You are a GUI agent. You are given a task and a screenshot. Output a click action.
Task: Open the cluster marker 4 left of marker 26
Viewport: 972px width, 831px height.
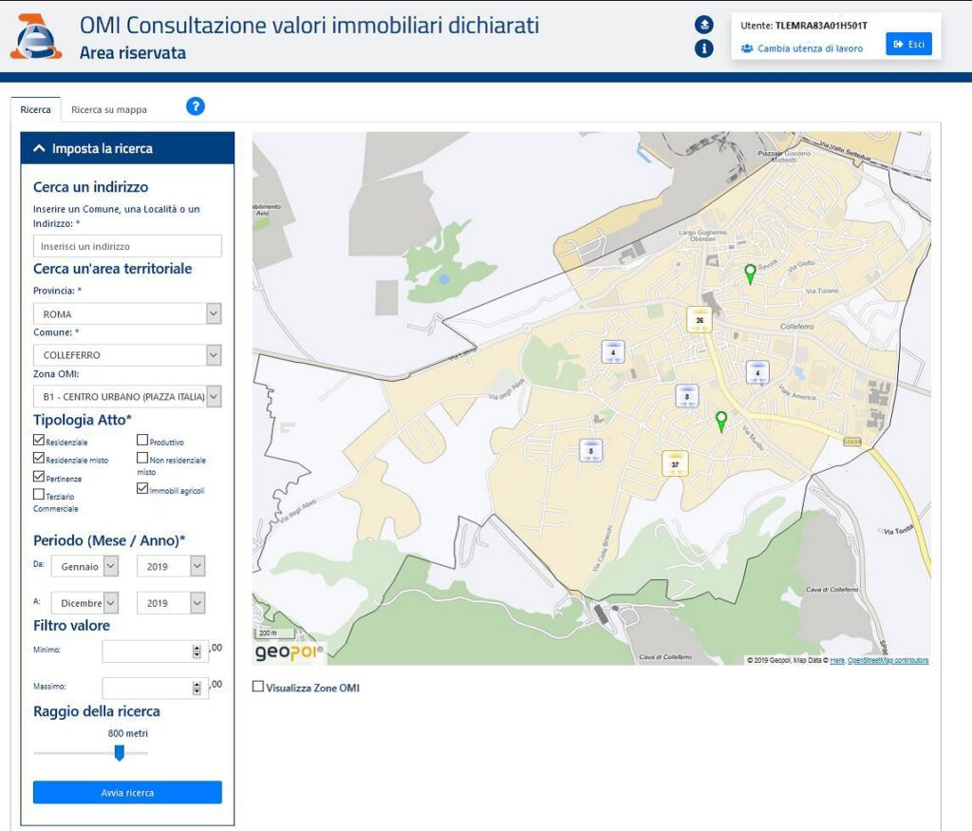(613, 351)
